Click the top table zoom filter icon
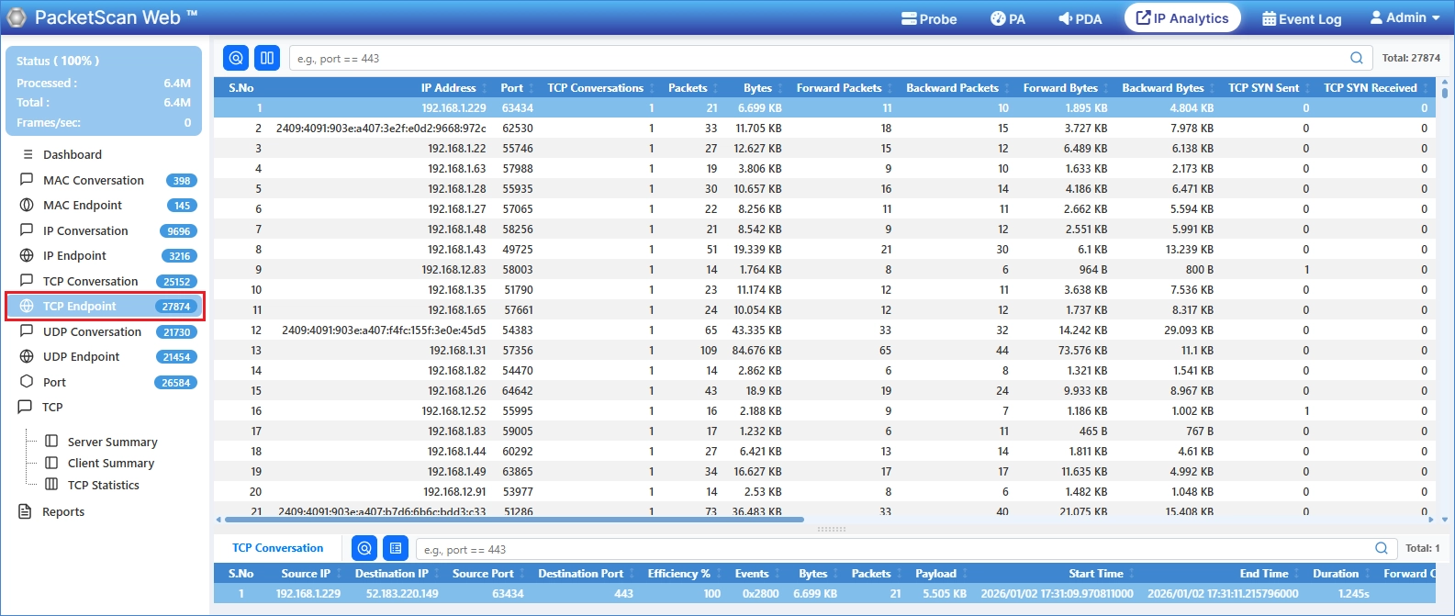This screenshot has height=616, width=1455. tap(236, 58)
